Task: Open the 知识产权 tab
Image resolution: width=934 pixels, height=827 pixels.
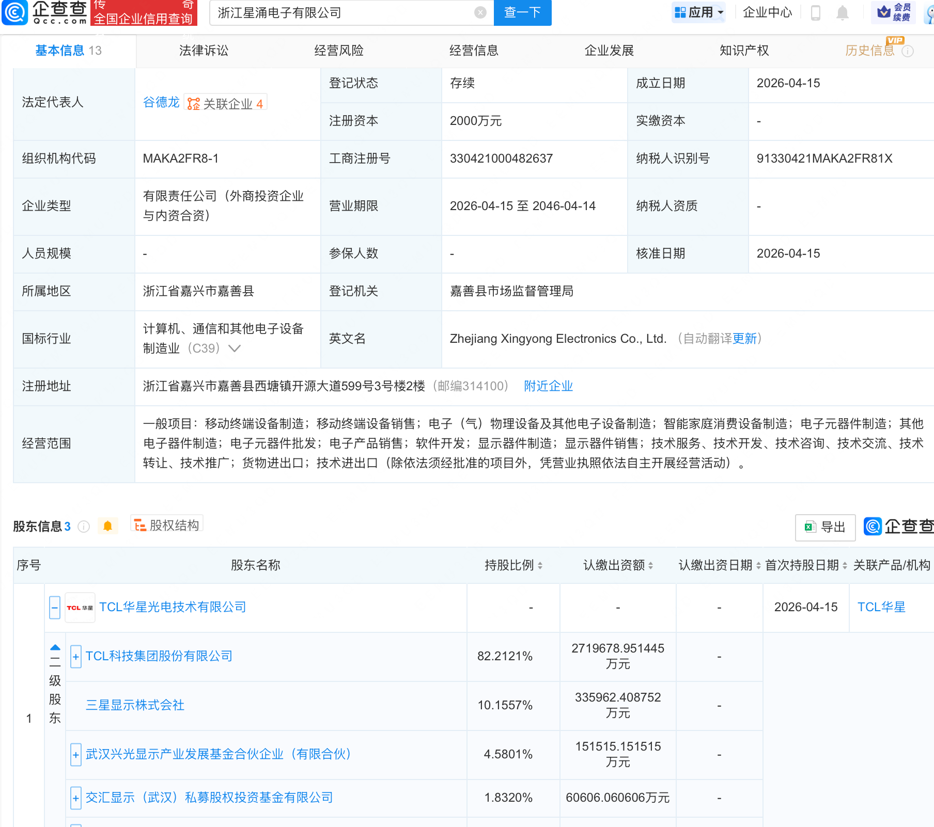Action: [x=743, y=51]
